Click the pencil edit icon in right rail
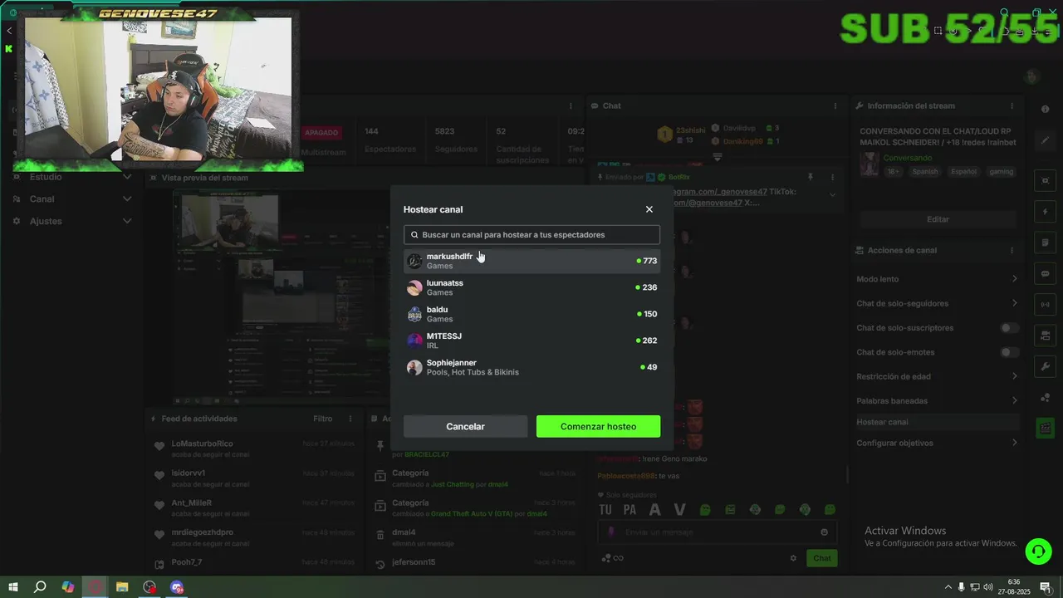Screen dimensions: 1063x598 [x=1045, y=140]
